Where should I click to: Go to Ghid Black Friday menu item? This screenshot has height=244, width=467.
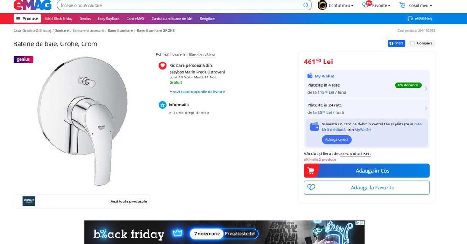point(59,19)
